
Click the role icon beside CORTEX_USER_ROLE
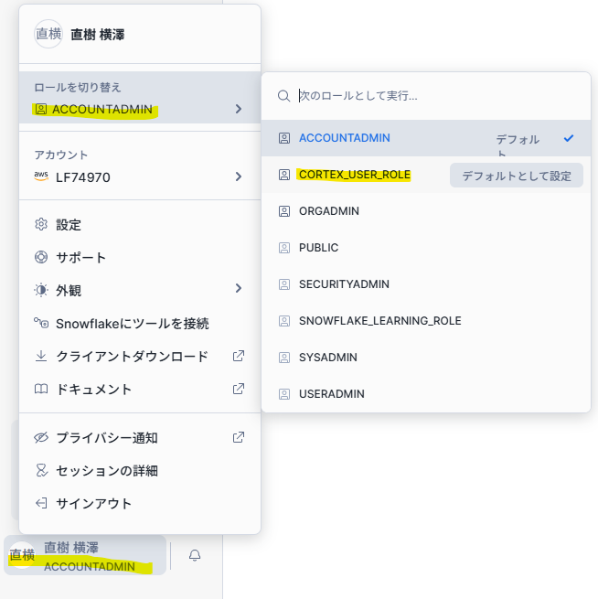point(284,175)
